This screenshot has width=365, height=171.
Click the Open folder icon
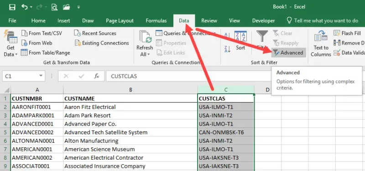tap(67, 7)
